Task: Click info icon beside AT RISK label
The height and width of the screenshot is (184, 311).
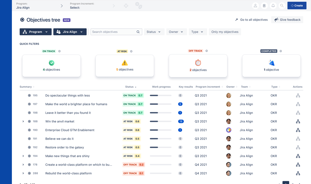Action: click(131, 51)
